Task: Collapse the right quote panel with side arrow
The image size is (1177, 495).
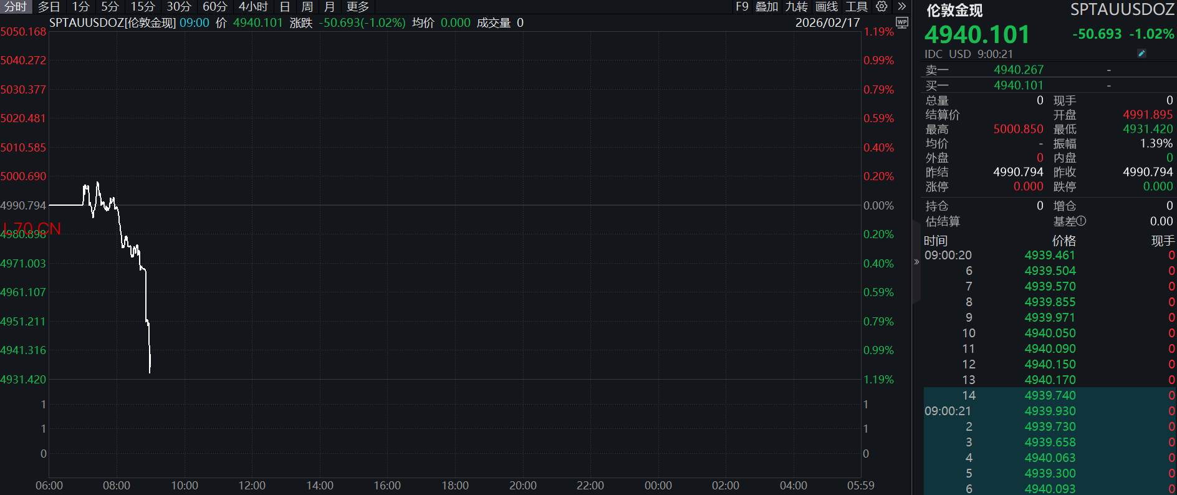Action: point(916,262)
